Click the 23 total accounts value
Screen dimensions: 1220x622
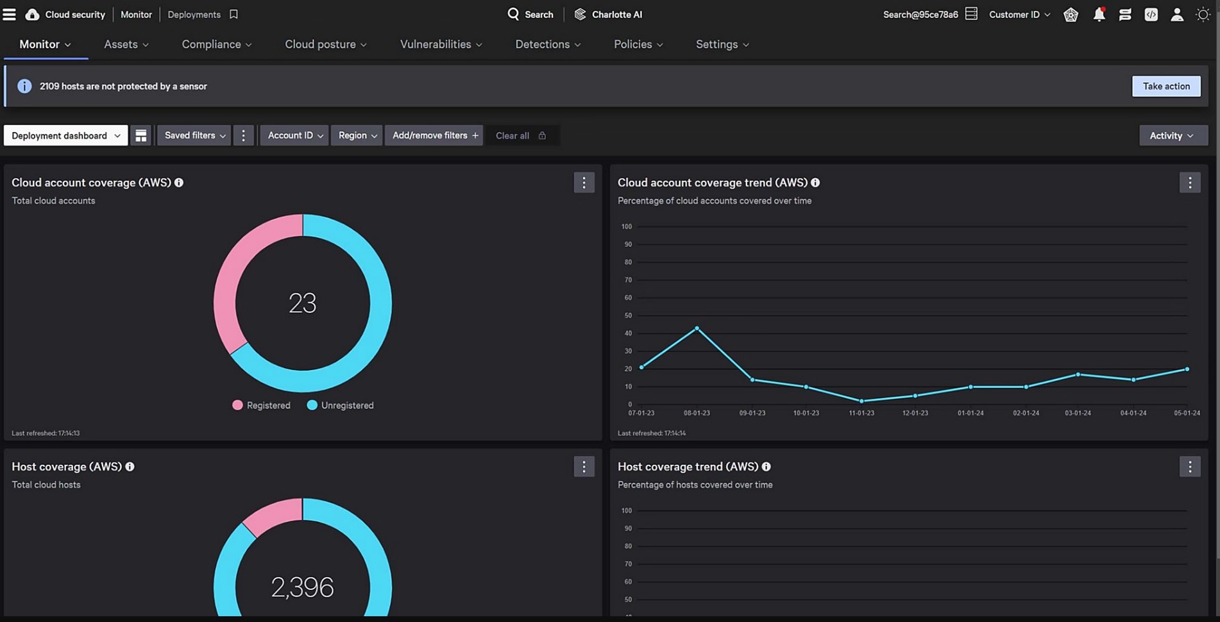[302, 303]
